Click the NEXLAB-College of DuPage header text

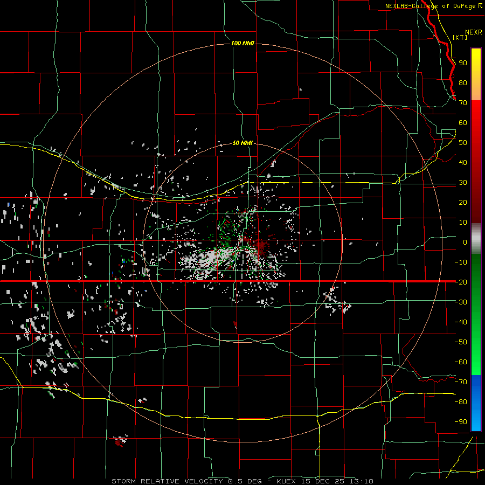coord(432,6)
